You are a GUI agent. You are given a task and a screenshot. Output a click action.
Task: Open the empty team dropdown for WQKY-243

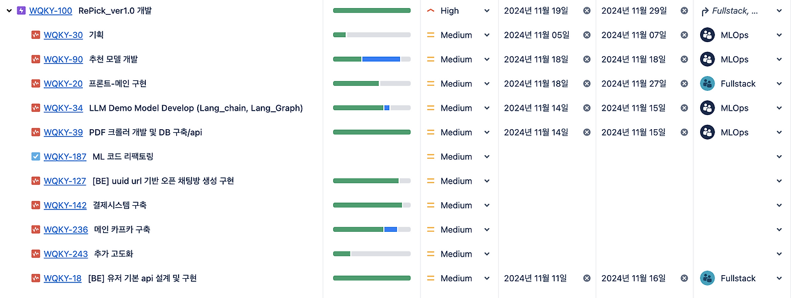tap(779, 254)
